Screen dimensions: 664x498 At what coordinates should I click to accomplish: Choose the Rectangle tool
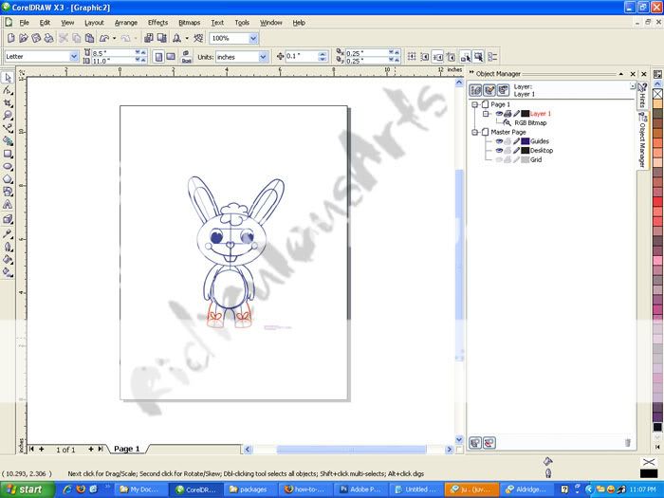(8, 153)
